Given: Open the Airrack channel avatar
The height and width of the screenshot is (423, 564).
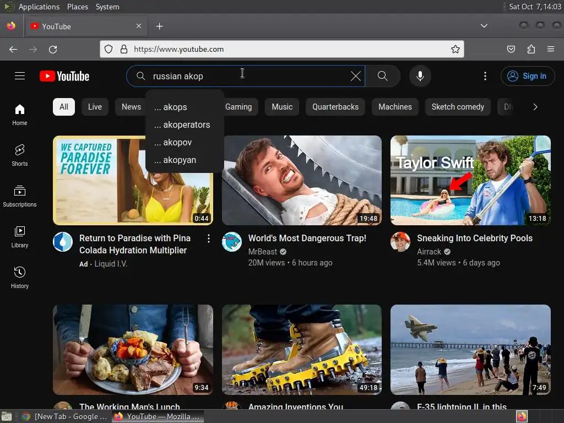Looking at the screenshot, I should [400, 242].
